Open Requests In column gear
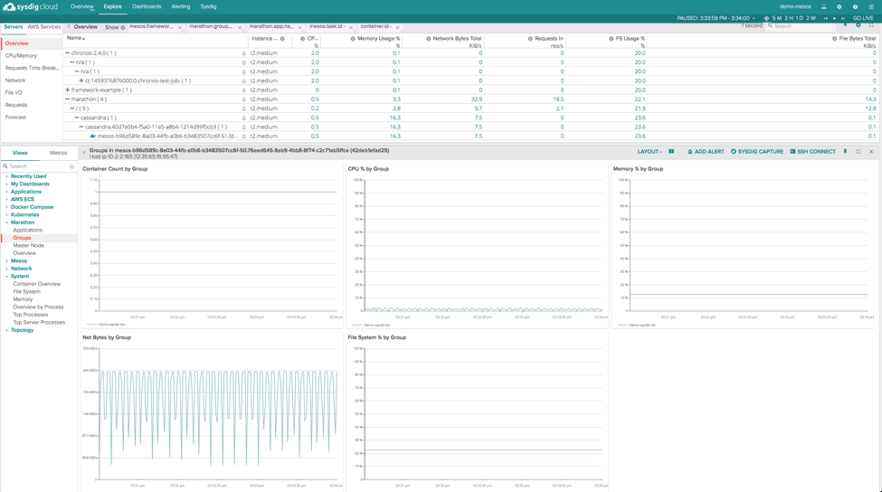 (x=530, y=39)
